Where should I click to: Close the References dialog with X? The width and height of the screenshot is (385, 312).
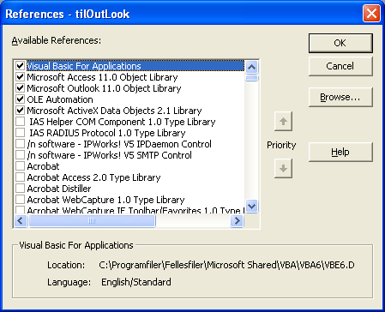(371, 14)
